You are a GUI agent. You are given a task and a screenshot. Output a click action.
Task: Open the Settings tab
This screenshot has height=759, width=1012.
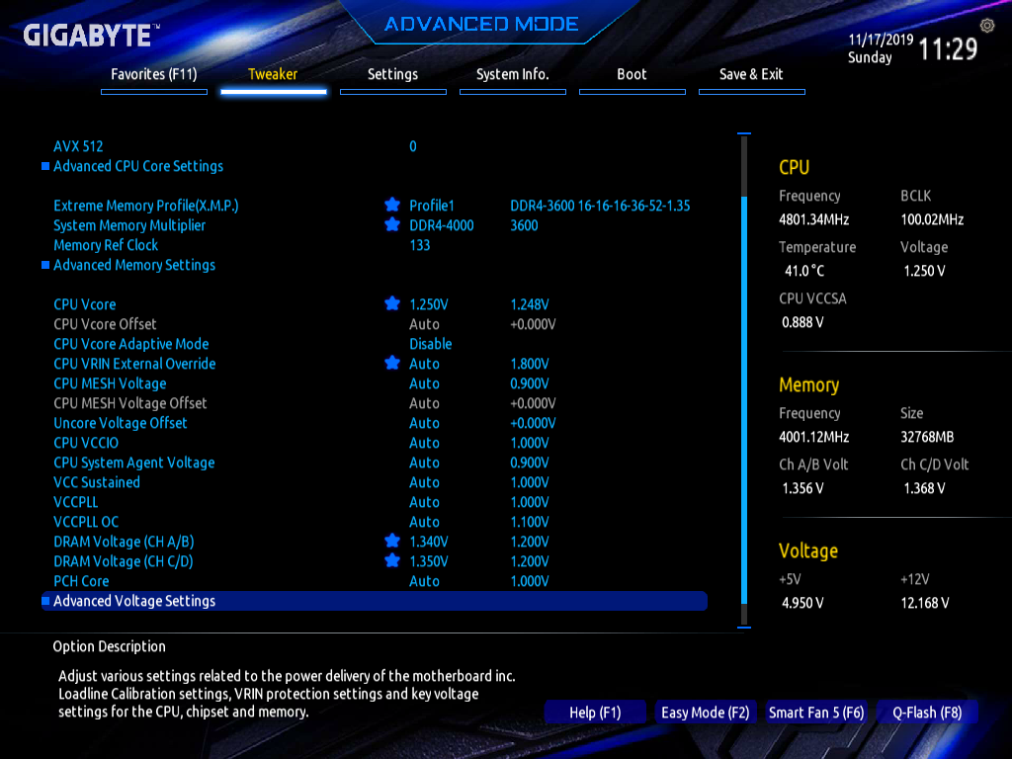click(x=392, y=75)
